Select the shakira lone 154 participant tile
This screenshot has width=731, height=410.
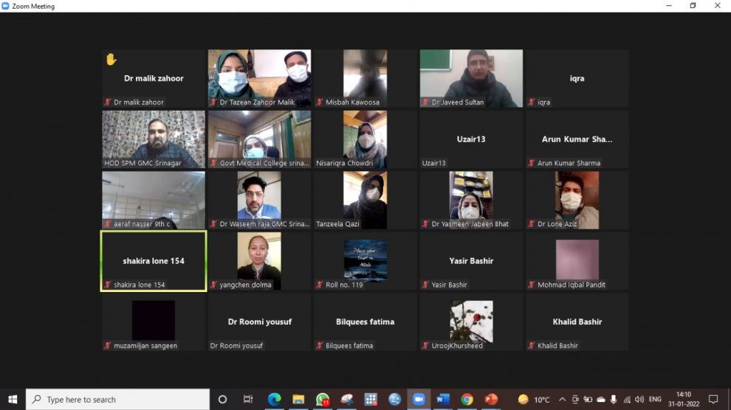click(x=154, y=261)
